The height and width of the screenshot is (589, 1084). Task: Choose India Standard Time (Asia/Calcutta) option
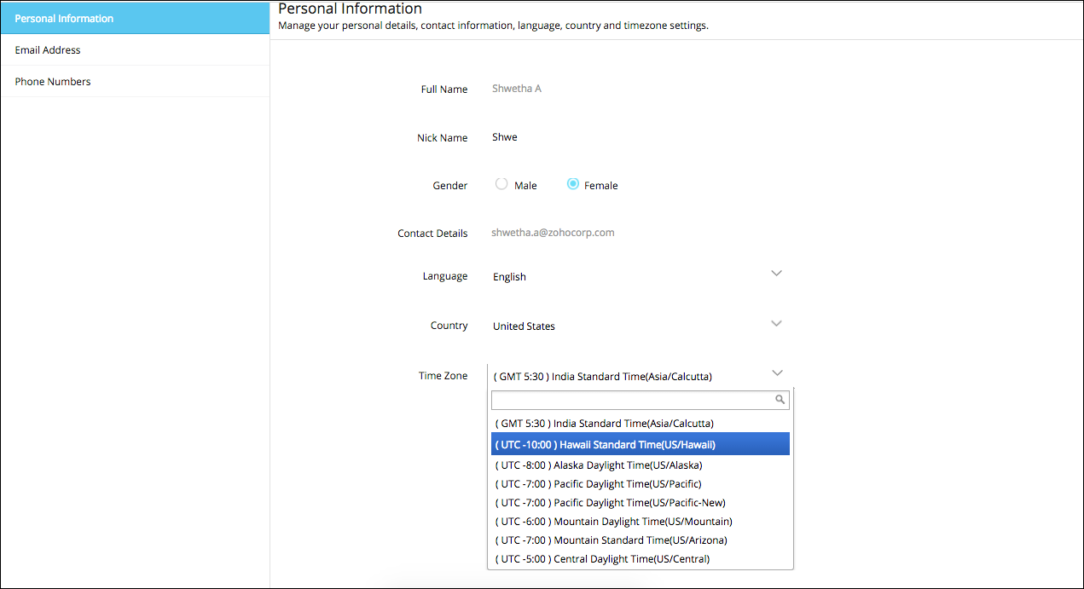(x=604, y=424)
